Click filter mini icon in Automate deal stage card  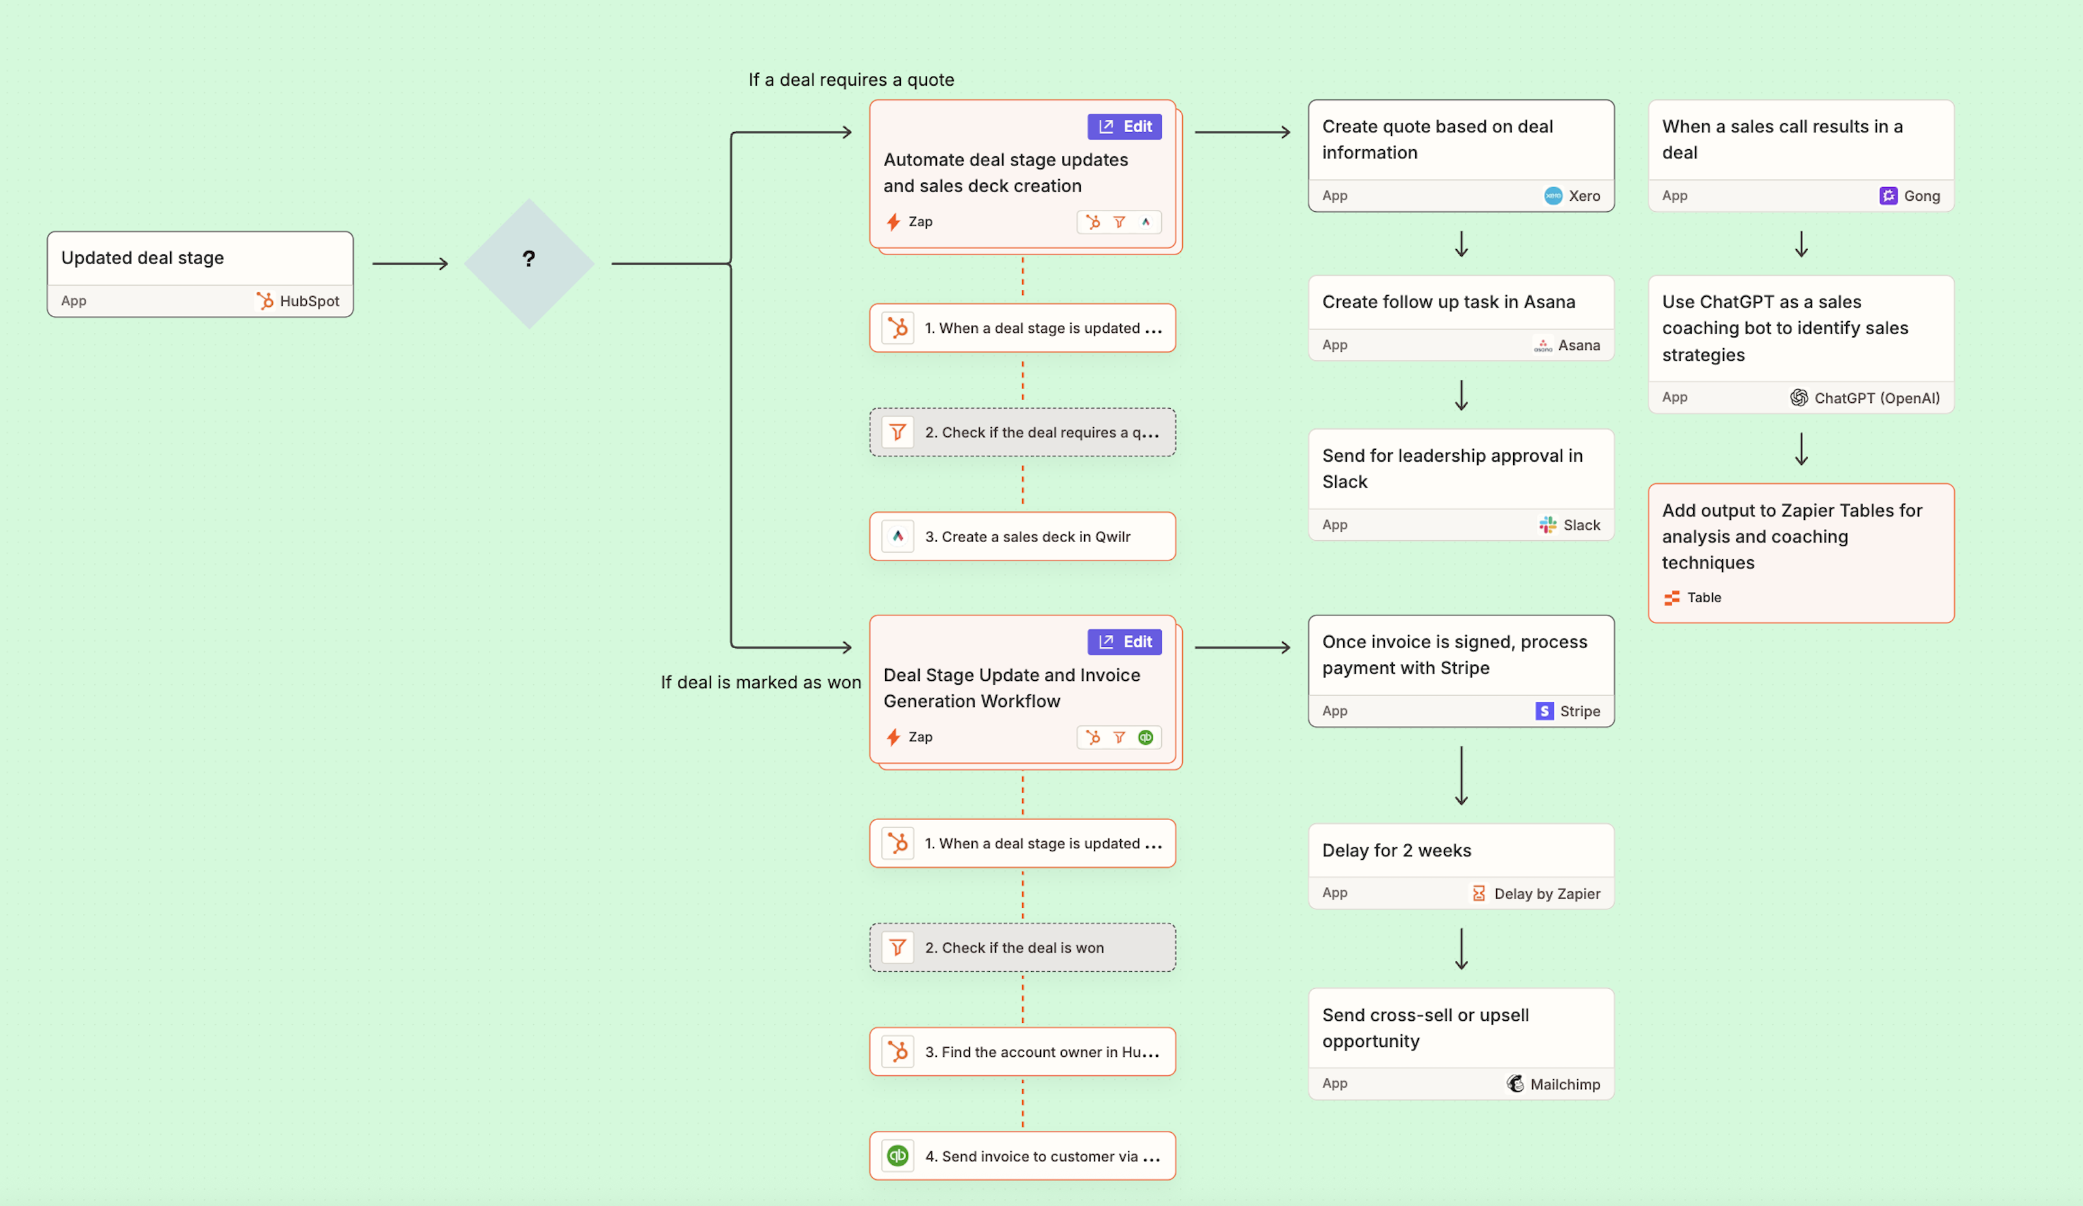[1119, 222]
